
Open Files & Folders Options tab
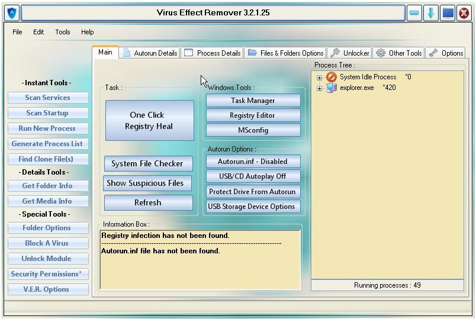pyautogui.click(x=285, y=53)
